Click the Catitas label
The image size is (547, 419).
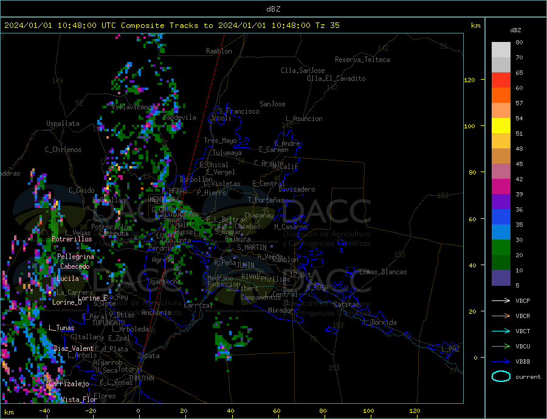(346, 305)
